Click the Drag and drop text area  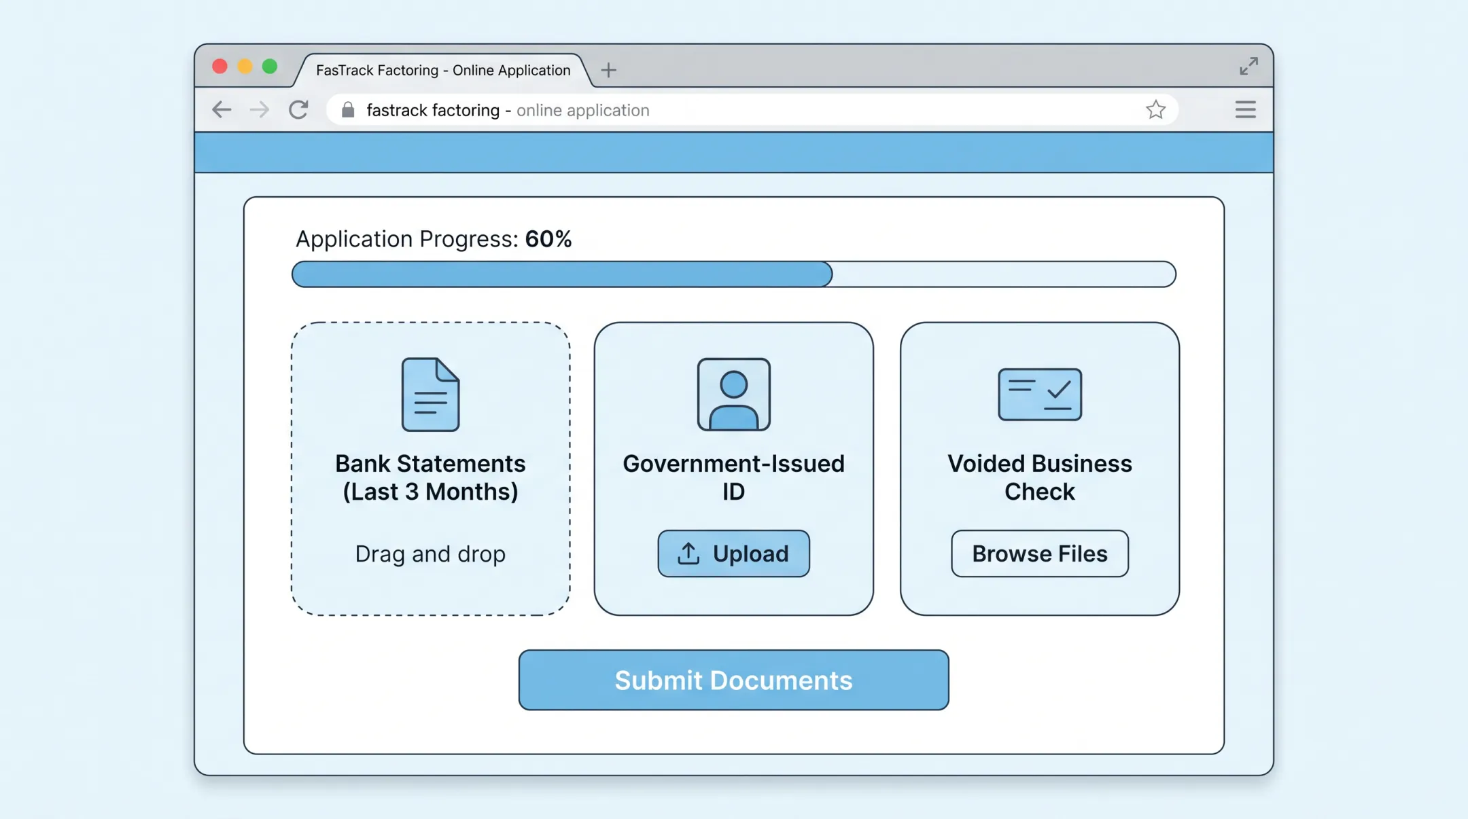430,553
